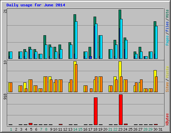Select day label "31" on the x-axis
Viewport: 171px width, 133px height.
[x=160, y=129]
